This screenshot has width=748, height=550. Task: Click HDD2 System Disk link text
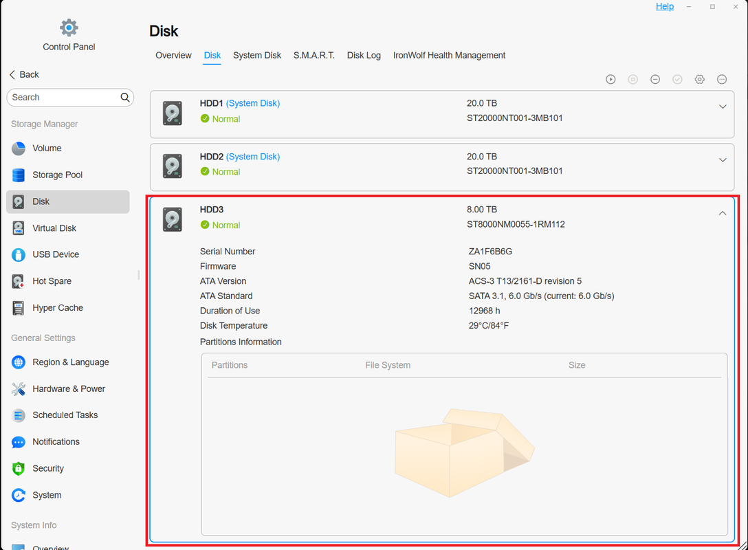tap(253, 157)
